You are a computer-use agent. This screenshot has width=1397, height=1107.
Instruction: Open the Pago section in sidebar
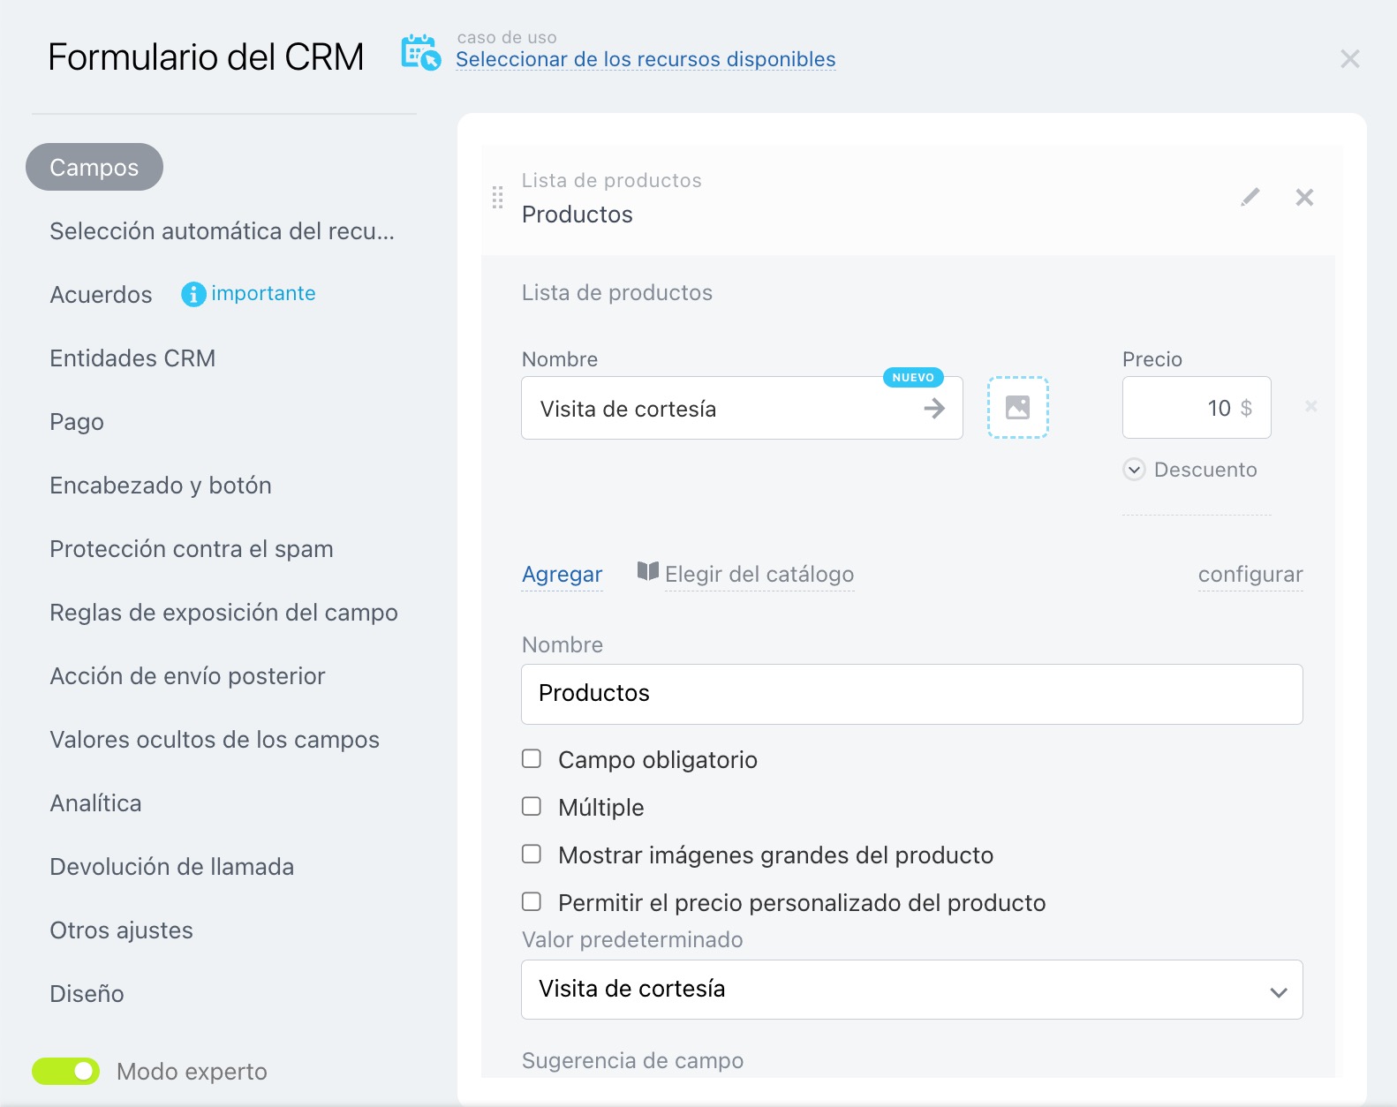(77, 422)
